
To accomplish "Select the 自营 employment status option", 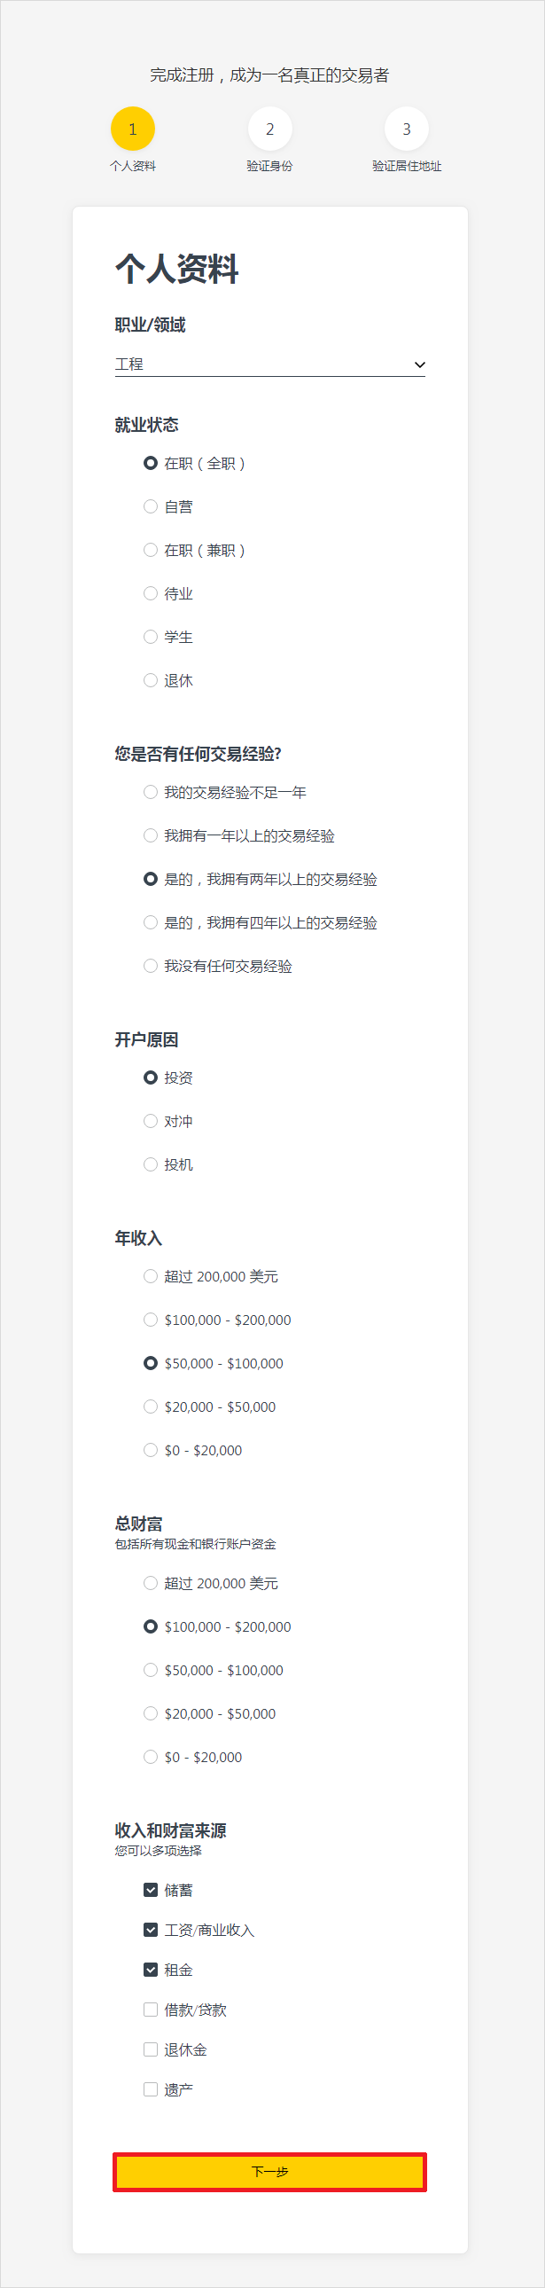I will (x=149, y=506).
